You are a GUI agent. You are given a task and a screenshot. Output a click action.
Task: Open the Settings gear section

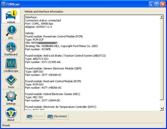click(11, 98)
